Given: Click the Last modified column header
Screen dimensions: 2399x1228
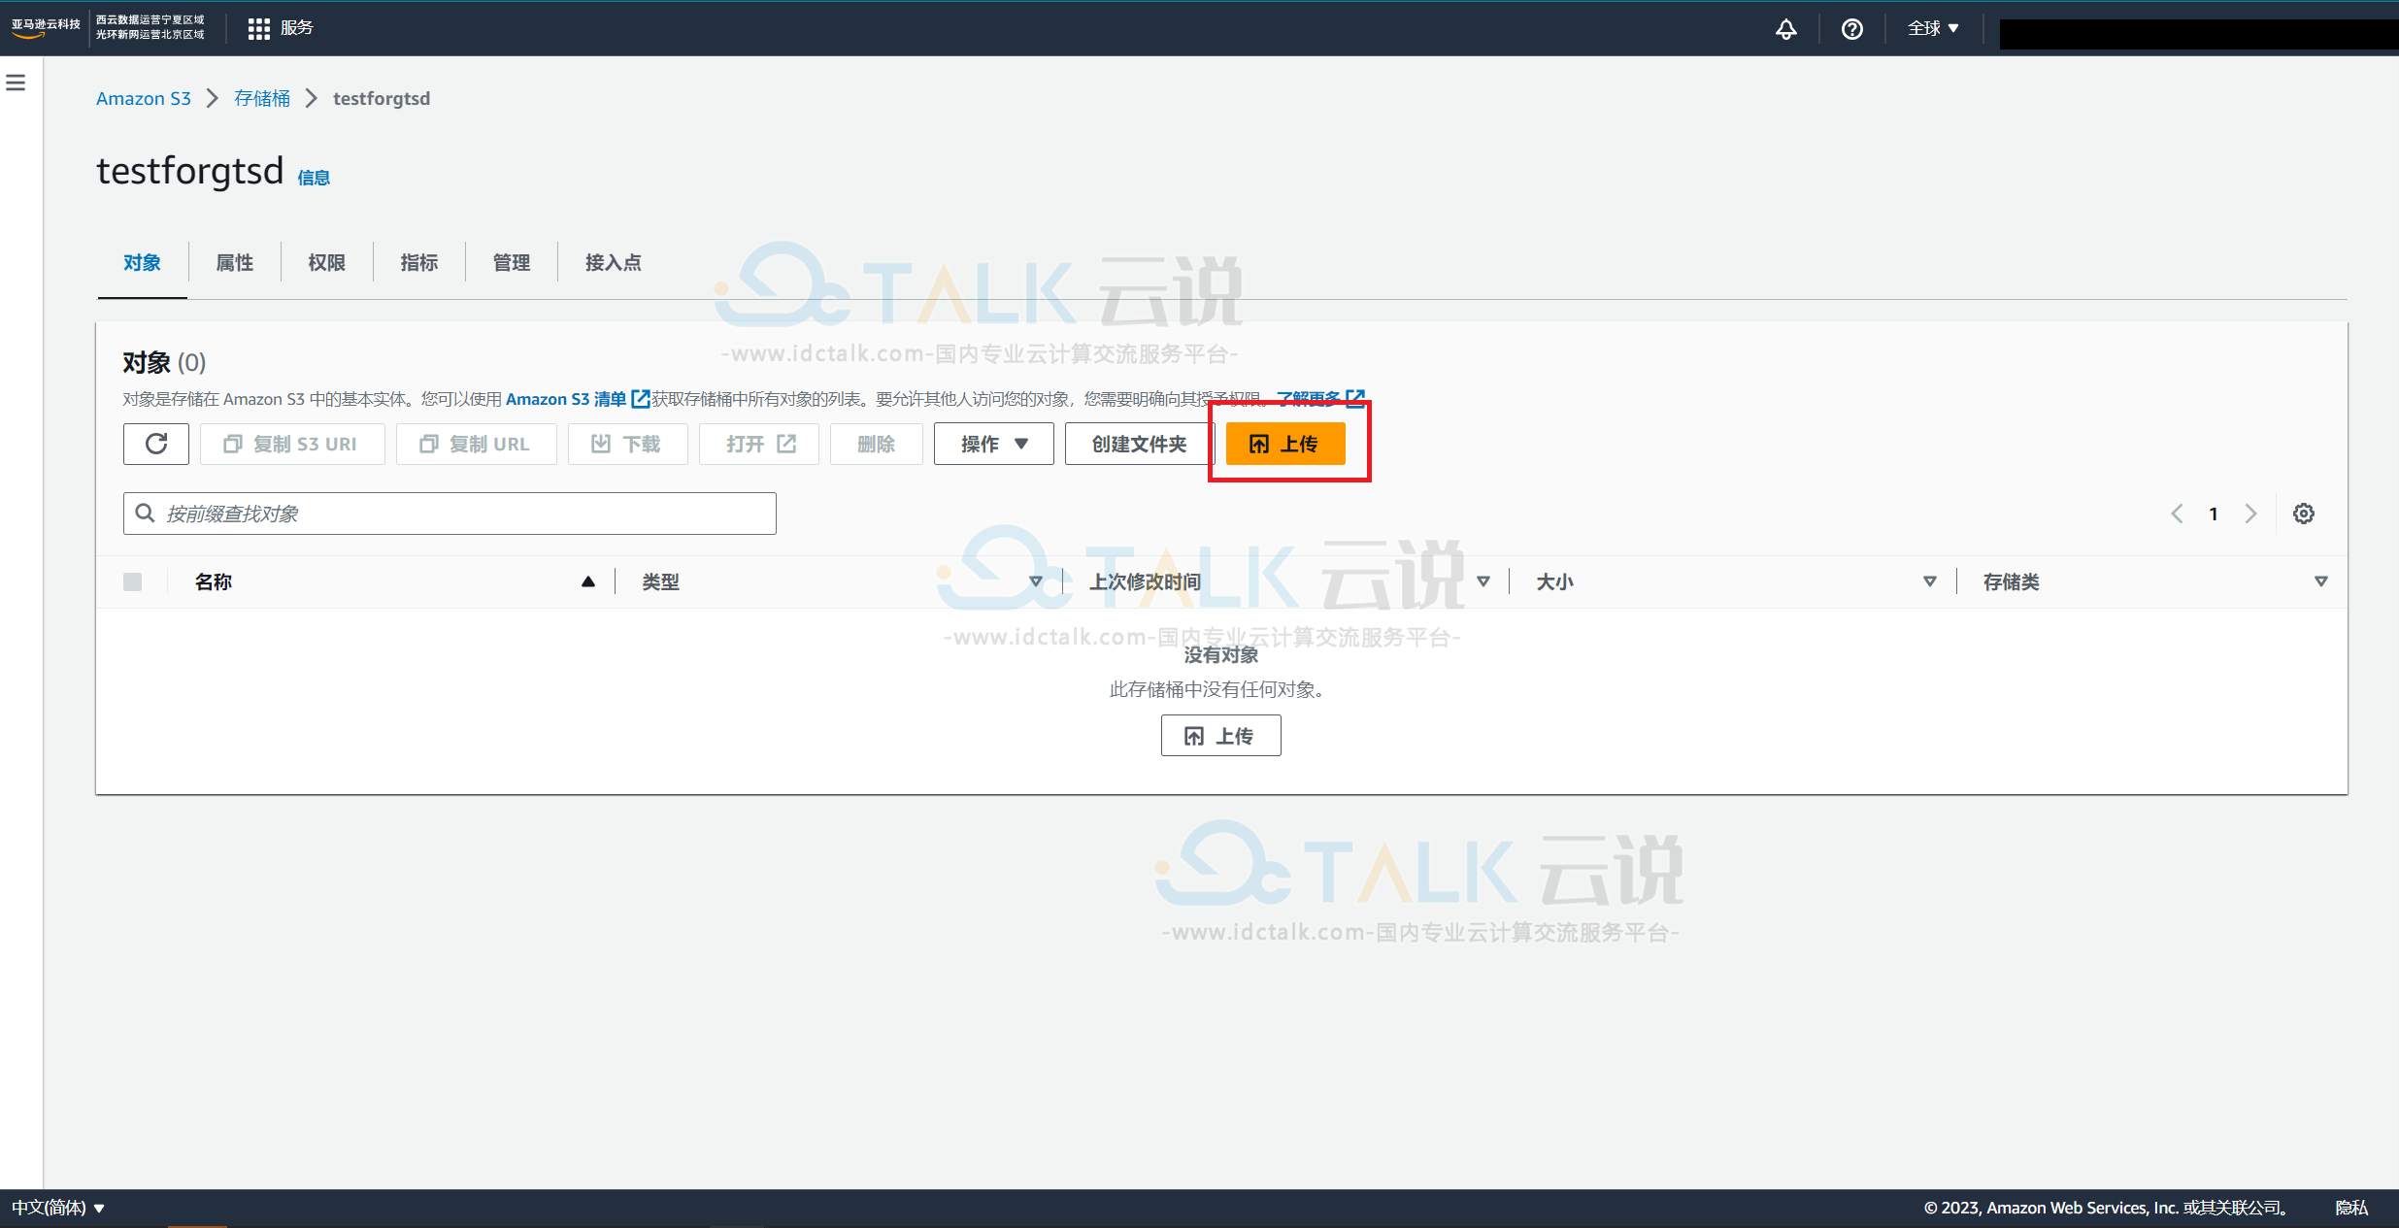Looking at the screenshot, I should click(x=1145, y=582).
